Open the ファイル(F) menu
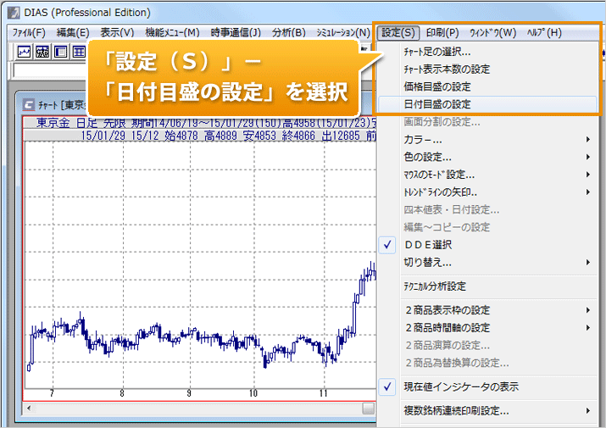The height and width of the screenshot is (428, 606). (x=28, y=32)
